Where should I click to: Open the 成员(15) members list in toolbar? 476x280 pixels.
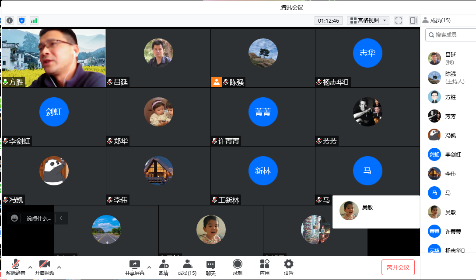[187, 267]
